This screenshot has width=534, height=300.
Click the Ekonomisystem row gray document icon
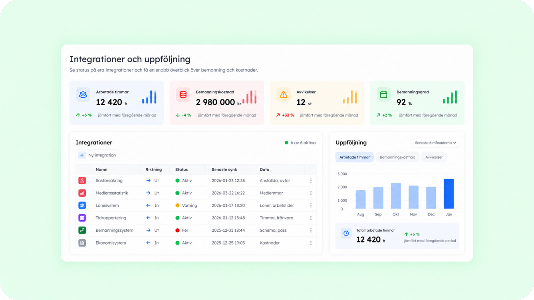[82, 243]
